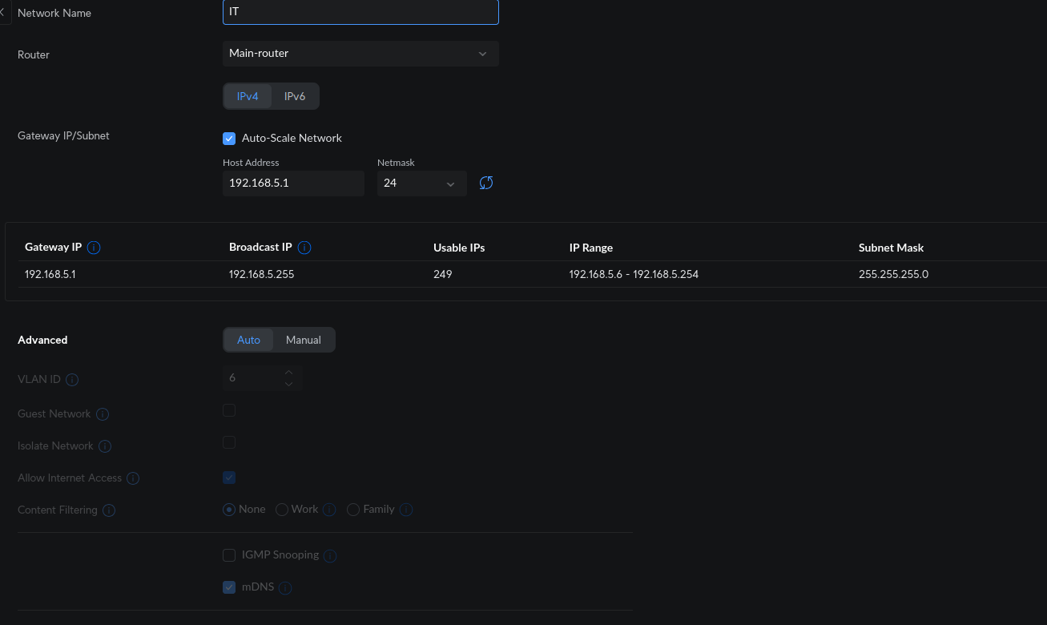Toggle the Allow Internet Access checkbox
1047x625 pixels.
click(x=229, y=478)
